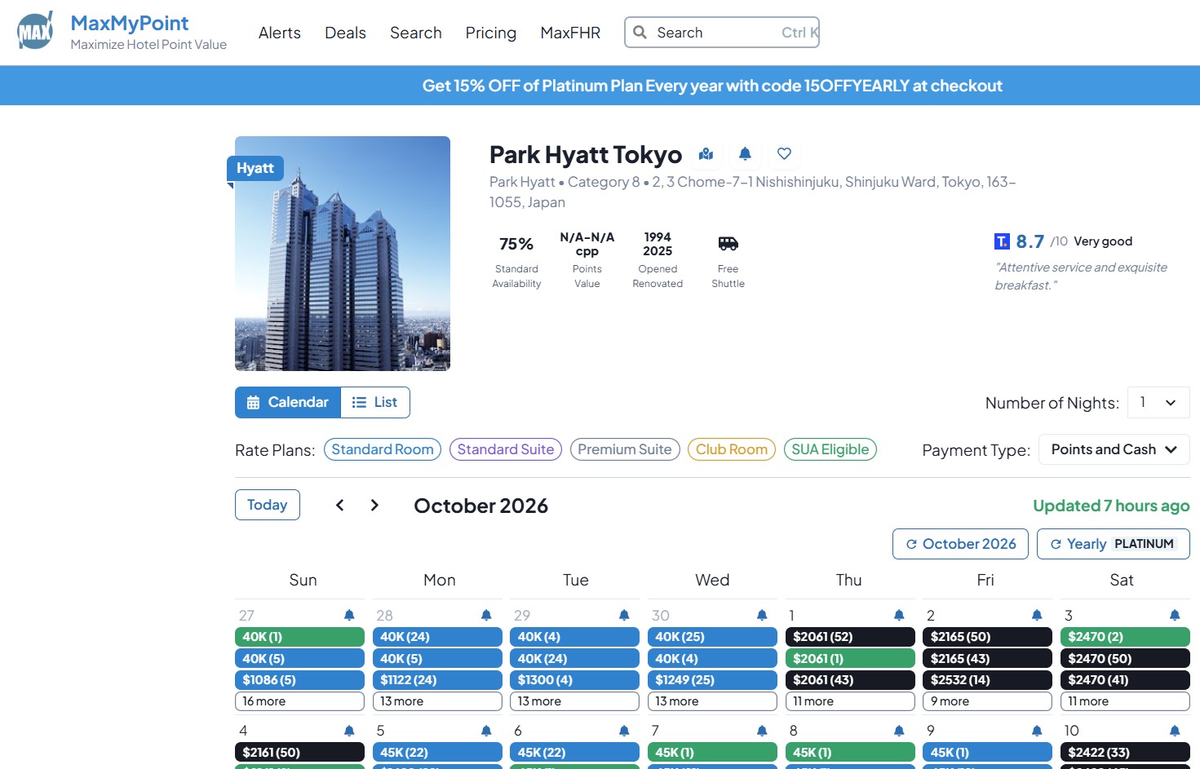Select the $2161 (50) rate on Sunday 4
The width and height of the screenshot is (1200, 769).
pyautogui.click(x=299, y=753)
